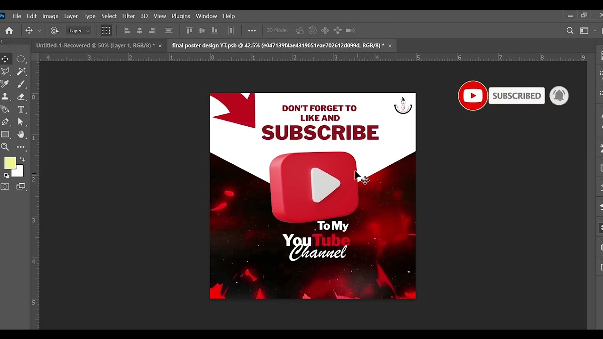Open the Help menu
The height and width of the screenshot is (339, 603).
[229, 16]
